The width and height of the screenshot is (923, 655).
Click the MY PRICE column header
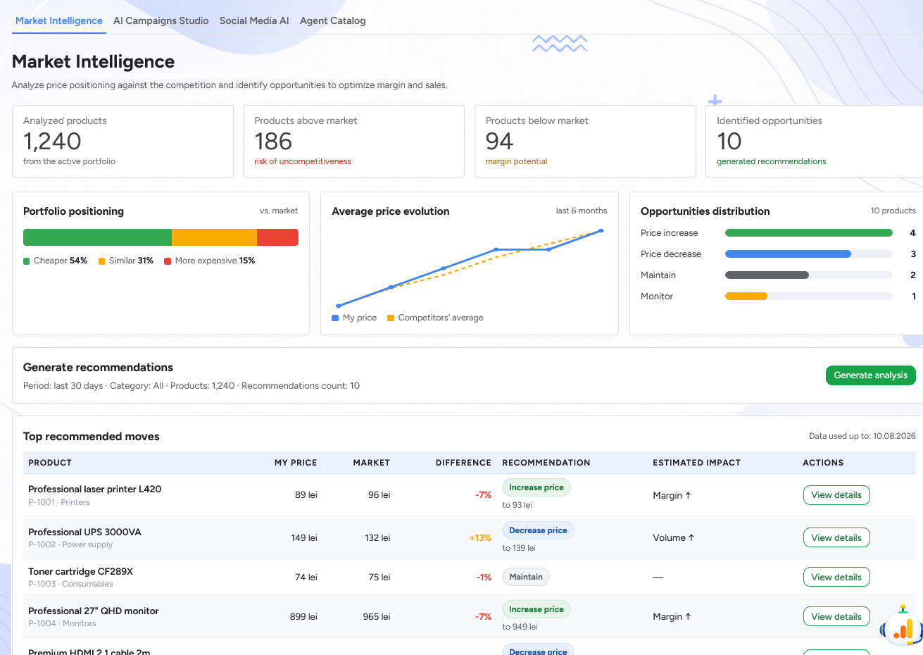(x=296, y=463)
